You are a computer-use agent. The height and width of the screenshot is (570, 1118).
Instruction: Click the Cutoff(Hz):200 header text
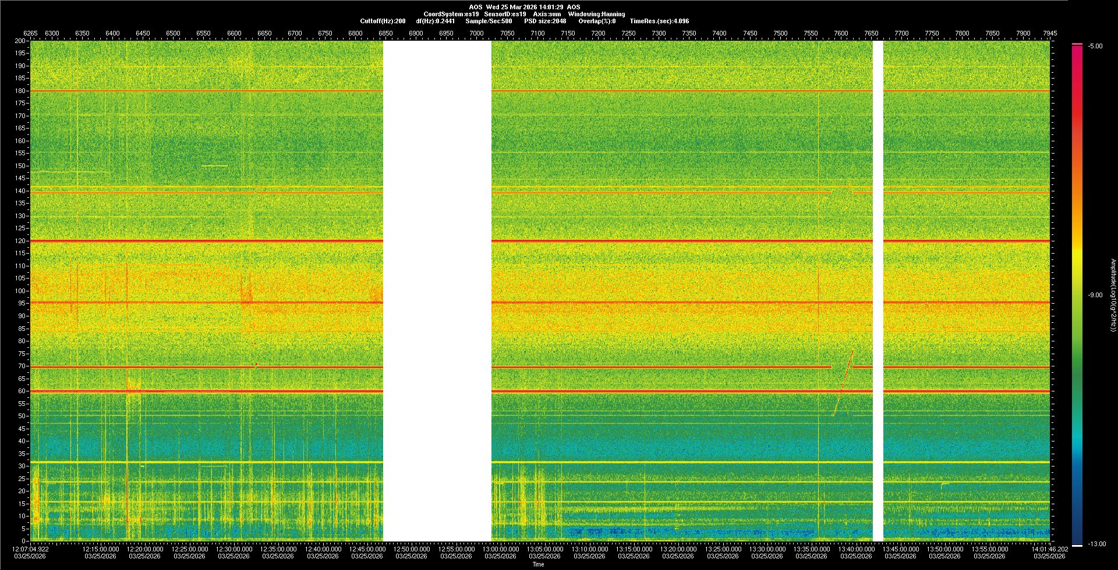tap(383, 21)
